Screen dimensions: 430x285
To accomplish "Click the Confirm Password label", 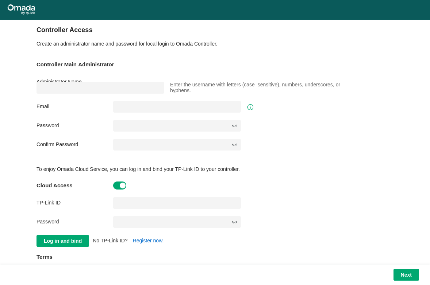I will pyautogui.click(x=57, y=144).
